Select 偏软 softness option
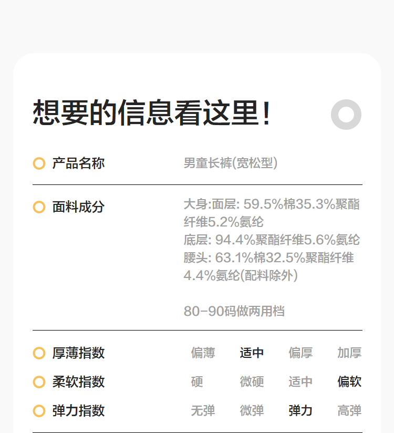 [349, 382]
